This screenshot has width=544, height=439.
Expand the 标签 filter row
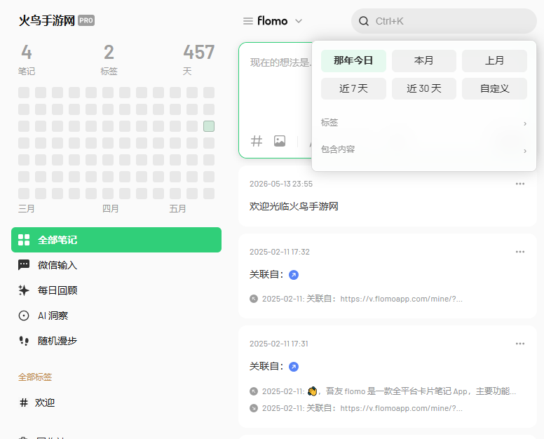tap(423, 123)
